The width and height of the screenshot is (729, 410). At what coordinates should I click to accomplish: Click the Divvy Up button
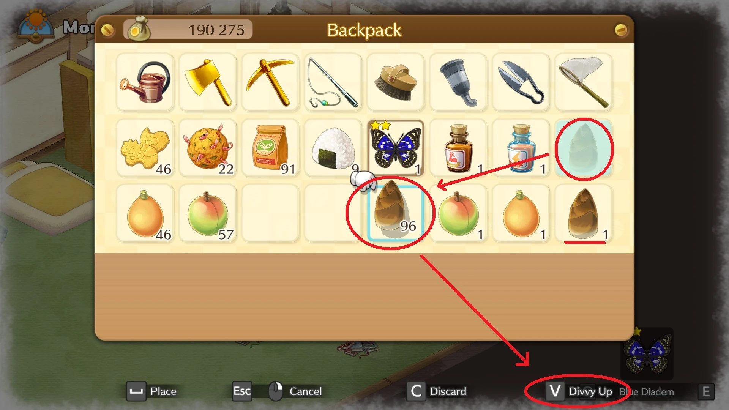click(x=579, y=391)
